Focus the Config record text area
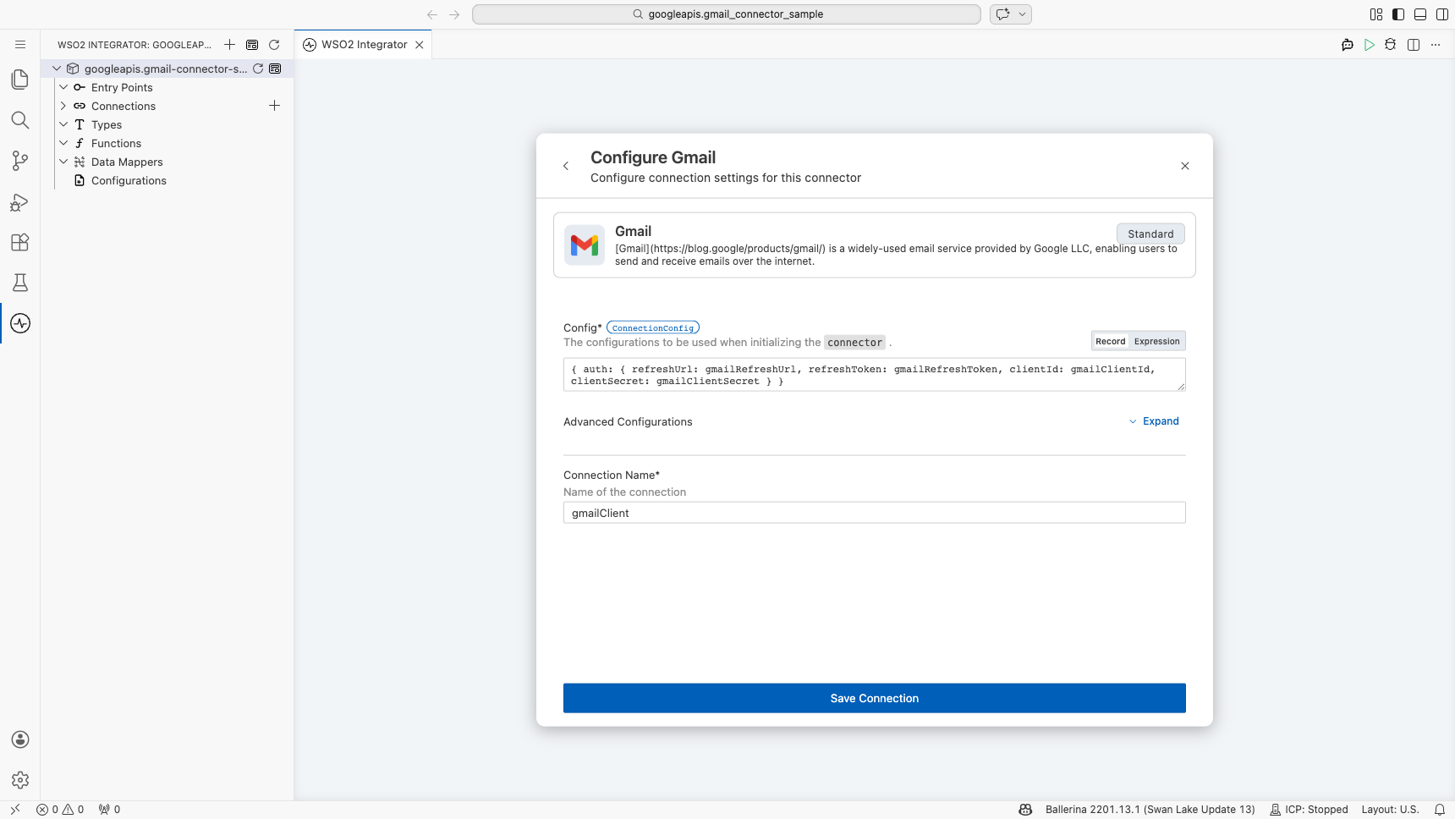1455x819 pixels. click(875, 375)
